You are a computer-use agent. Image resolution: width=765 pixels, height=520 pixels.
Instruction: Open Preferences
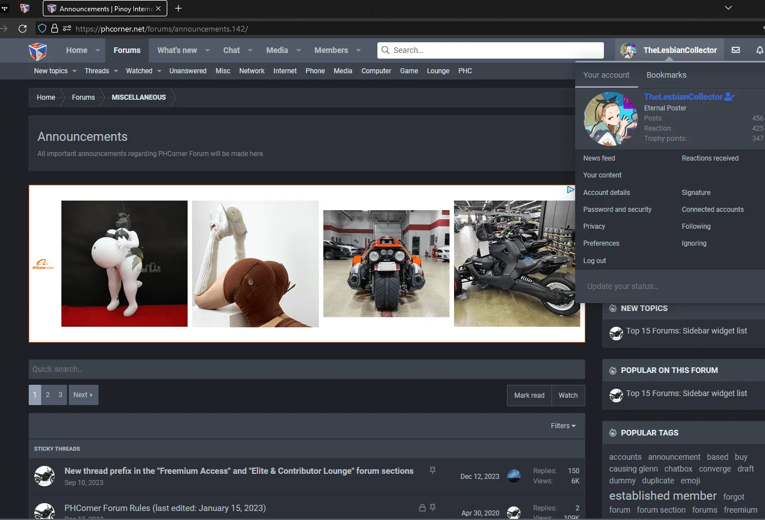tap(601, 243)
